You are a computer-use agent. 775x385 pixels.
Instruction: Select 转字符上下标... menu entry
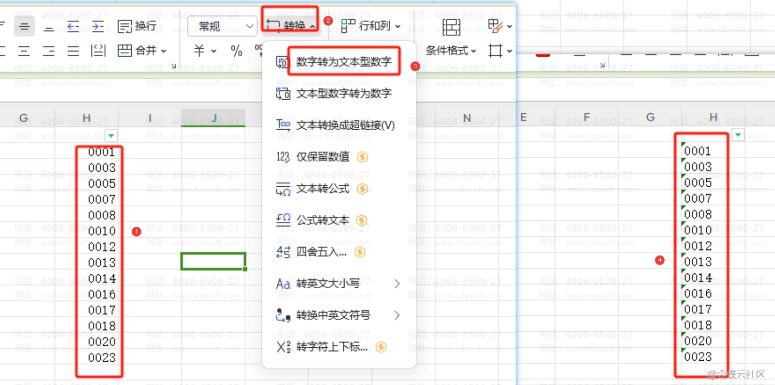[x=339, y=347]
